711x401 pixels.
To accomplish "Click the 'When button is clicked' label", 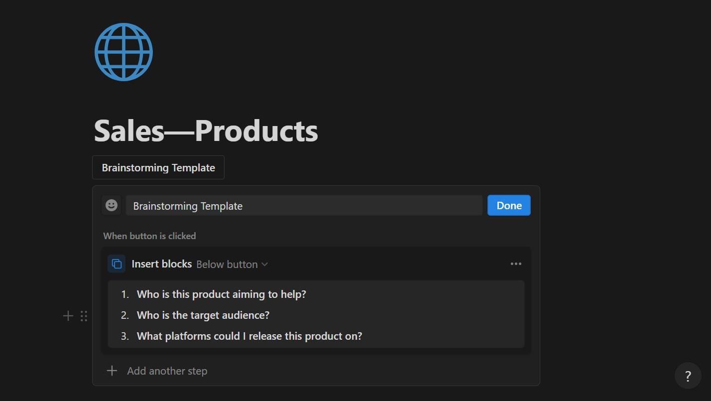I will click(x=149, y=236).
